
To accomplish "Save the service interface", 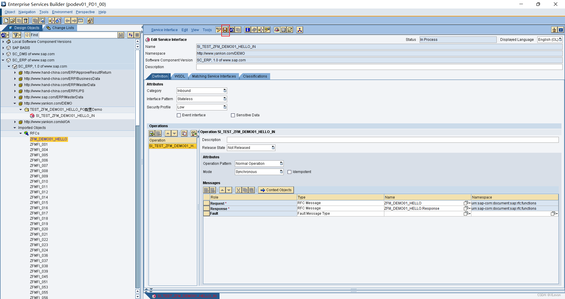I will [x=225, y=30].
